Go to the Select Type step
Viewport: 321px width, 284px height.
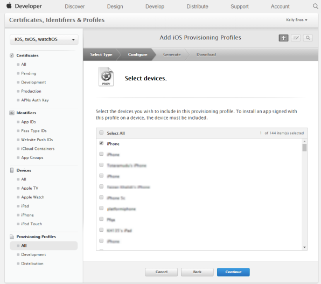(101, 54)
